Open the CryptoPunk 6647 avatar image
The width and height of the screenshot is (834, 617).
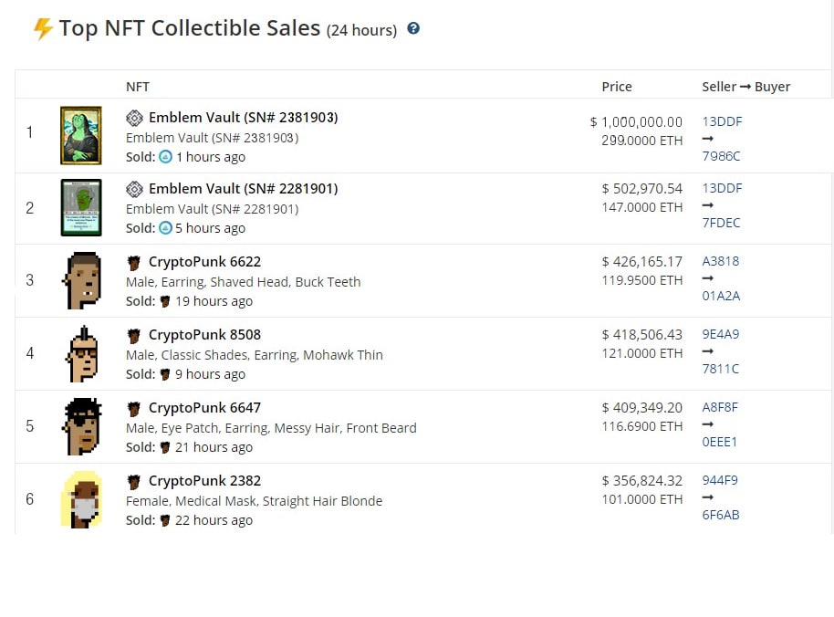(x=81, y=426)
